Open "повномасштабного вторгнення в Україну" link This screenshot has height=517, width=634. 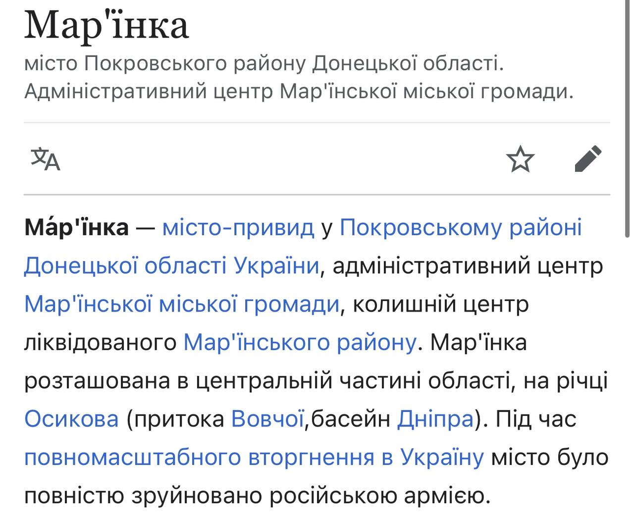point(254,457)
